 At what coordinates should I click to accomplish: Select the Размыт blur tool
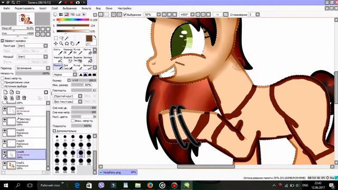point(58,67)
